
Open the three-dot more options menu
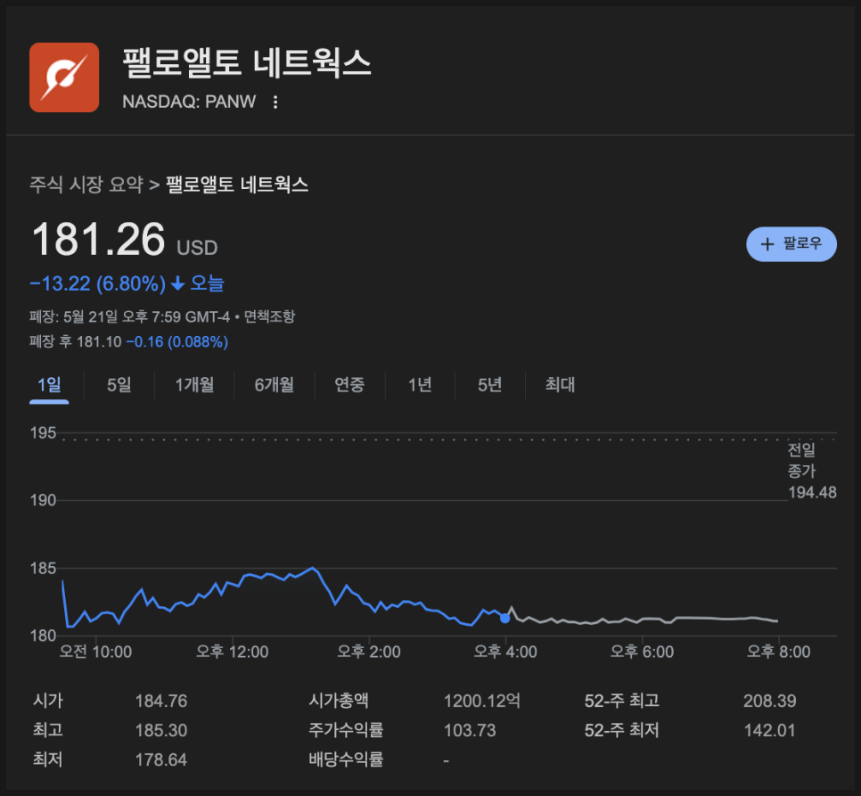(275, 102)
